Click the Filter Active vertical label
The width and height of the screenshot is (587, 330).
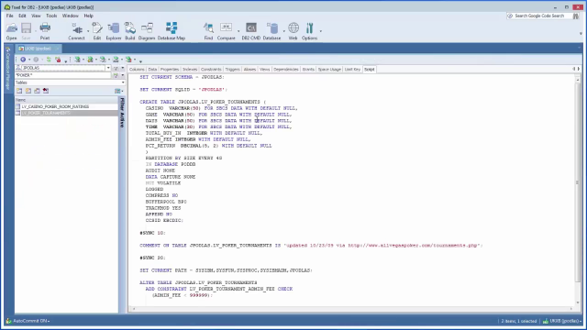point(122,112)
